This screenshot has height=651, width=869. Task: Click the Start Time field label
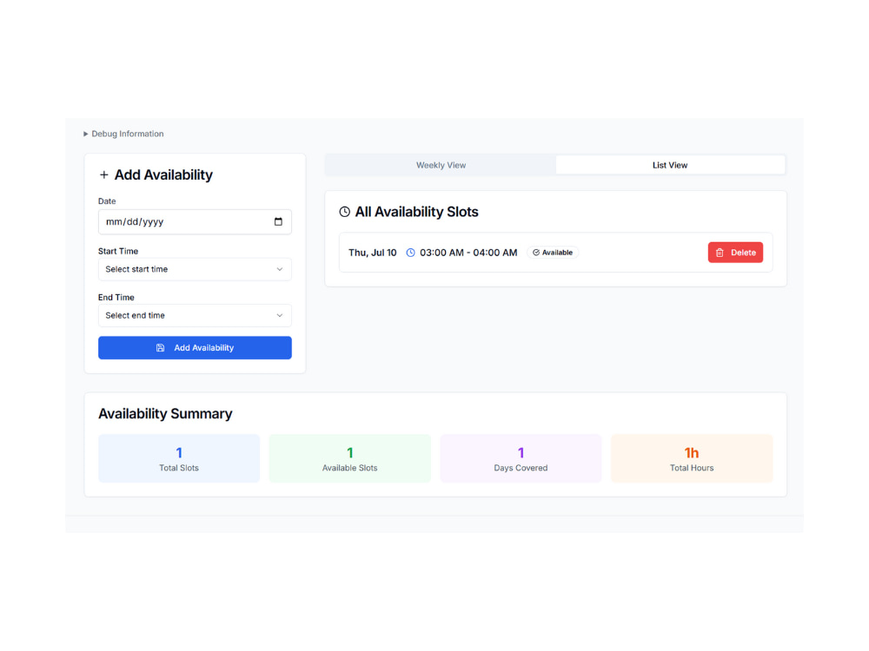[118, 252]
